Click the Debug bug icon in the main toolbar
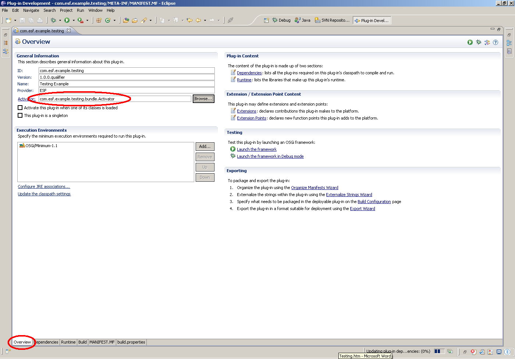 (x=54, y=20)
